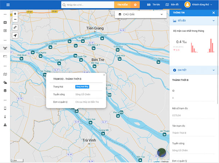Open monitoring stations from the sidebar

[x=5, y=48]
